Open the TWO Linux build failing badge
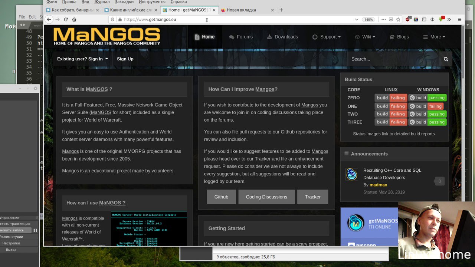Screen dimensions: 475x267 pyautogui.click(x=391, y=114)
